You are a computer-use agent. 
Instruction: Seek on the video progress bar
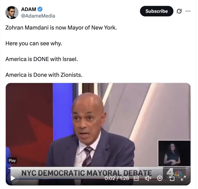pos(98,168)
